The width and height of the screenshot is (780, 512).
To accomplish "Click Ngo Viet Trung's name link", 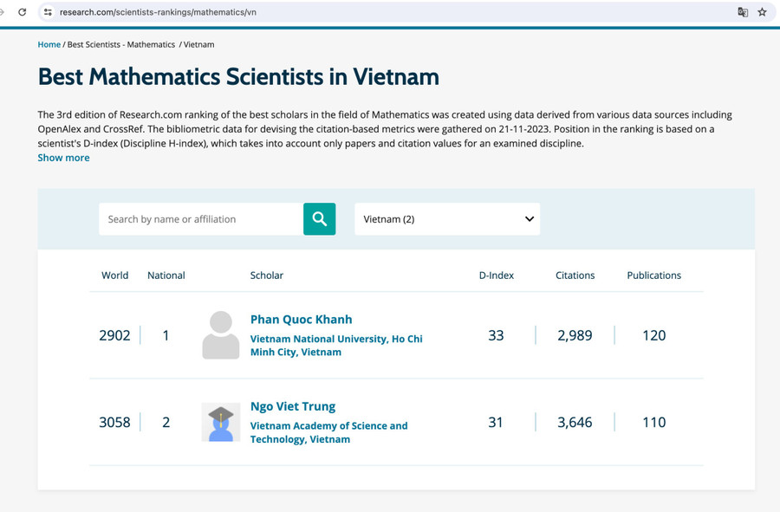I will (293, 405).
